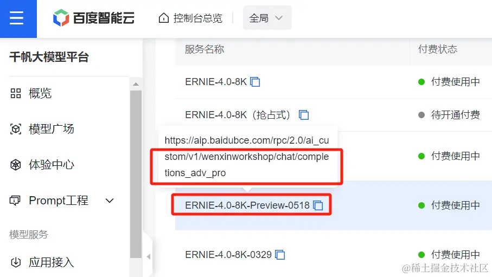This screenshot has height=277, width=492.
Task: Open the hamburger navigation menu
Action: click(x=17, y=18)
